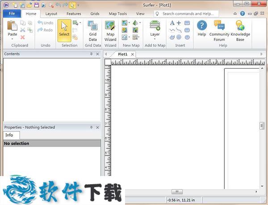Select the Ellipse insert tool
Viewport: 268px width, 205px height.
pyautogui.click(x=187, y=37)
